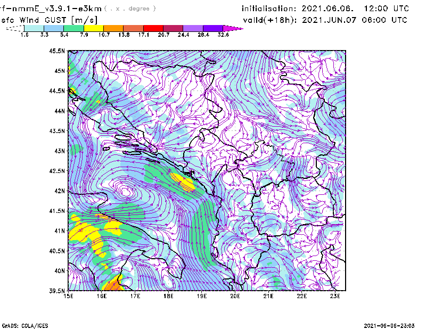Screen dimensions: 426x329
Task: Click the yellow gust patch near the Montenegro coast
Action: pyautogui.click(x=183, y=183)
